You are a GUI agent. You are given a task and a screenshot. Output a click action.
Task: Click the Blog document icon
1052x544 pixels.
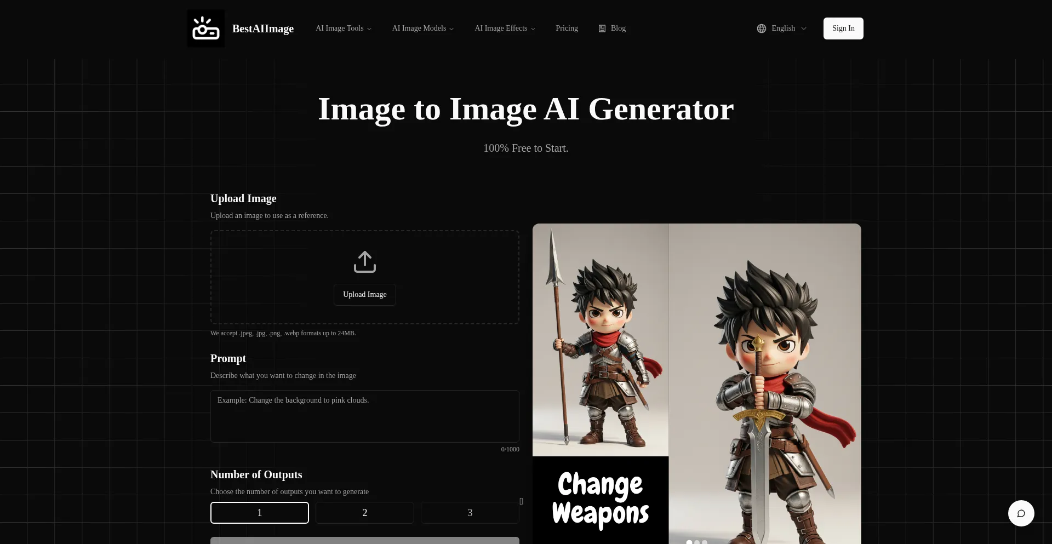[x=602, y=28]
